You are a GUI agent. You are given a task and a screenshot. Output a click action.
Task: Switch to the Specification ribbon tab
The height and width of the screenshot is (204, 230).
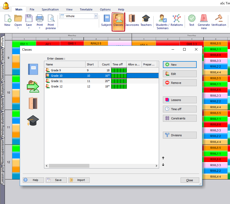pyautogui.click(x=50, y=9)
